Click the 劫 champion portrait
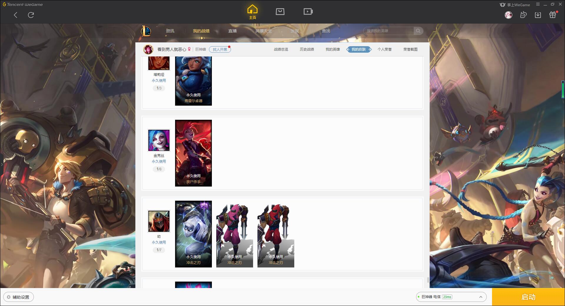 (x=159, y=221)
